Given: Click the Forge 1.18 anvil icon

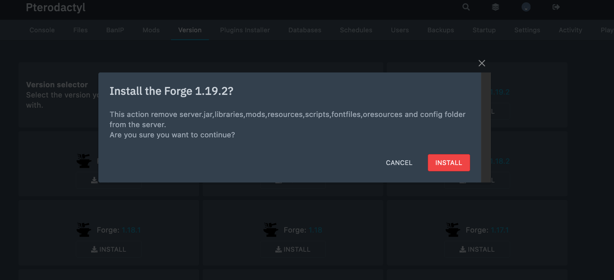Looking at the screenshot, I should tap(271, 230).
